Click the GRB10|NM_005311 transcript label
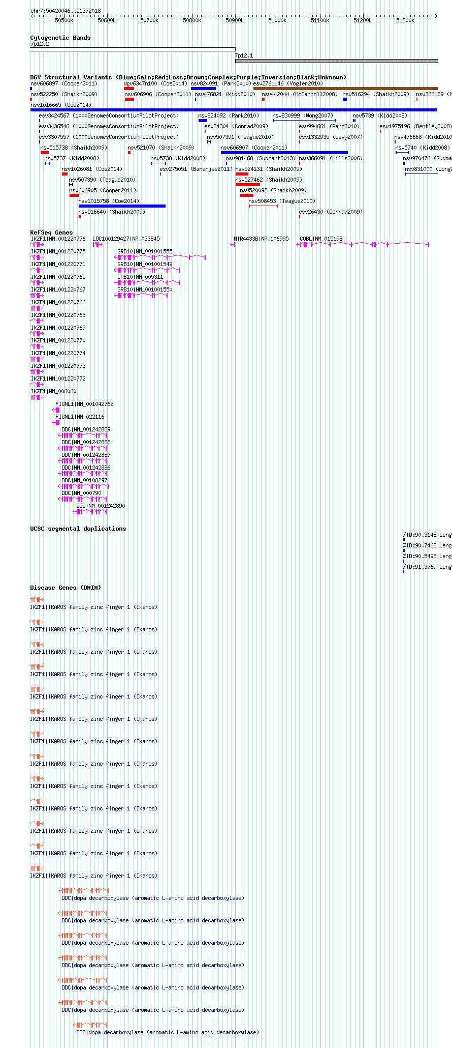 (140, 277)
